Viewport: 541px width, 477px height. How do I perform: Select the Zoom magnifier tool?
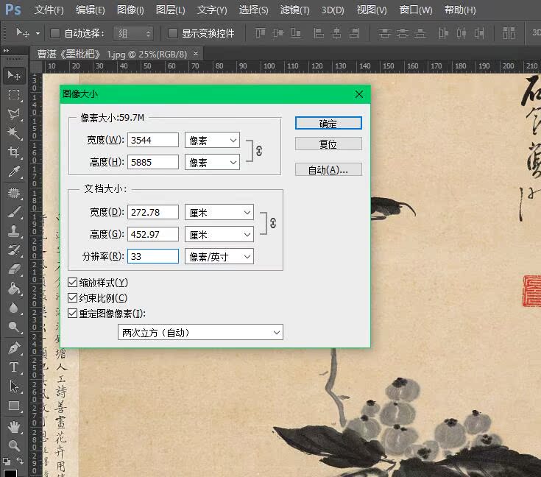pyautogui.click(x=14, y=446)
